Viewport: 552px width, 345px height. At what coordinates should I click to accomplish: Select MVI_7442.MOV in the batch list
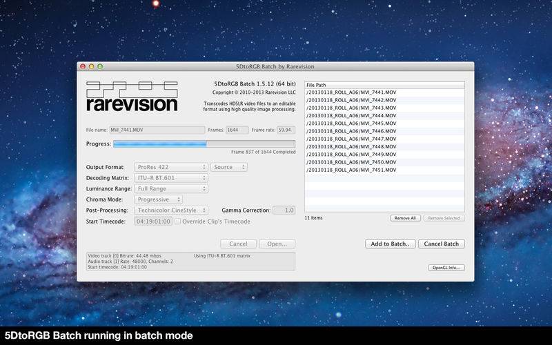[x=384, y=100]
